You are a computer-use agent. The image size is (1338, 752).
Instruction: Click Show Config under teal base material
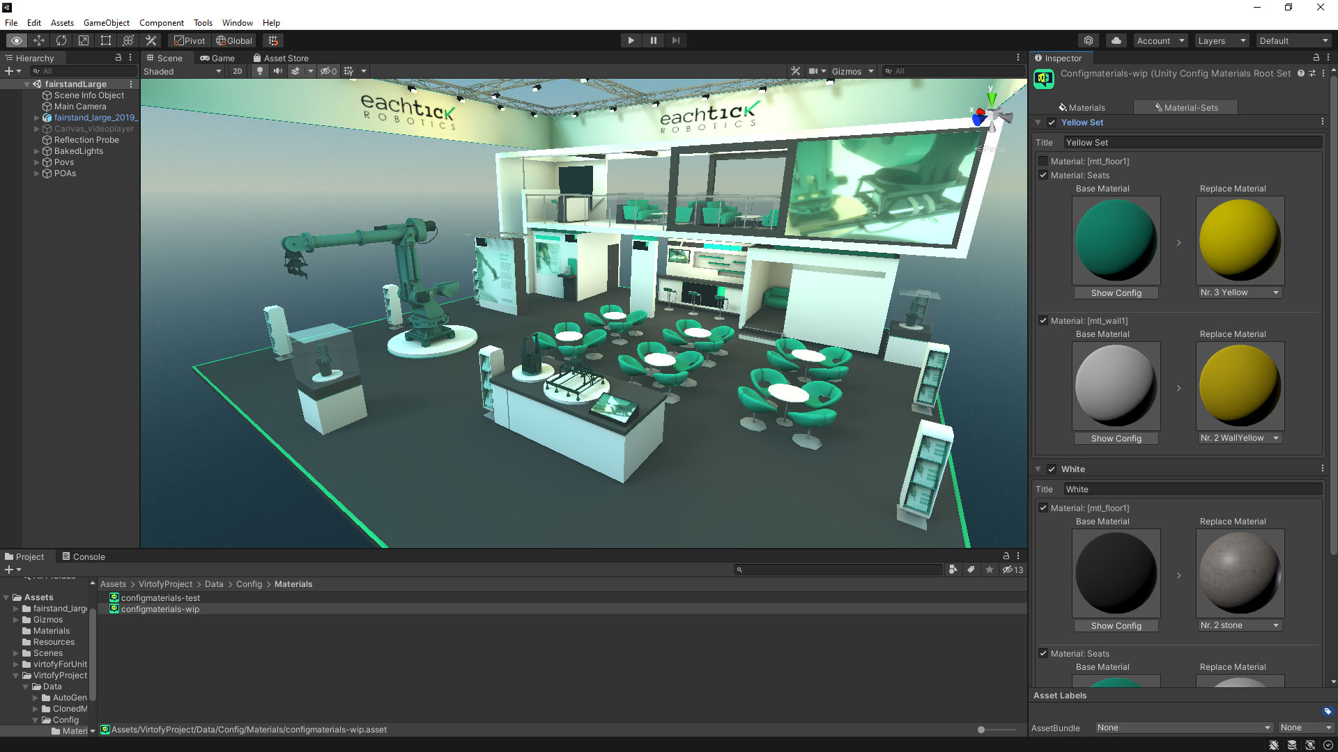[x=1116, y=293]
